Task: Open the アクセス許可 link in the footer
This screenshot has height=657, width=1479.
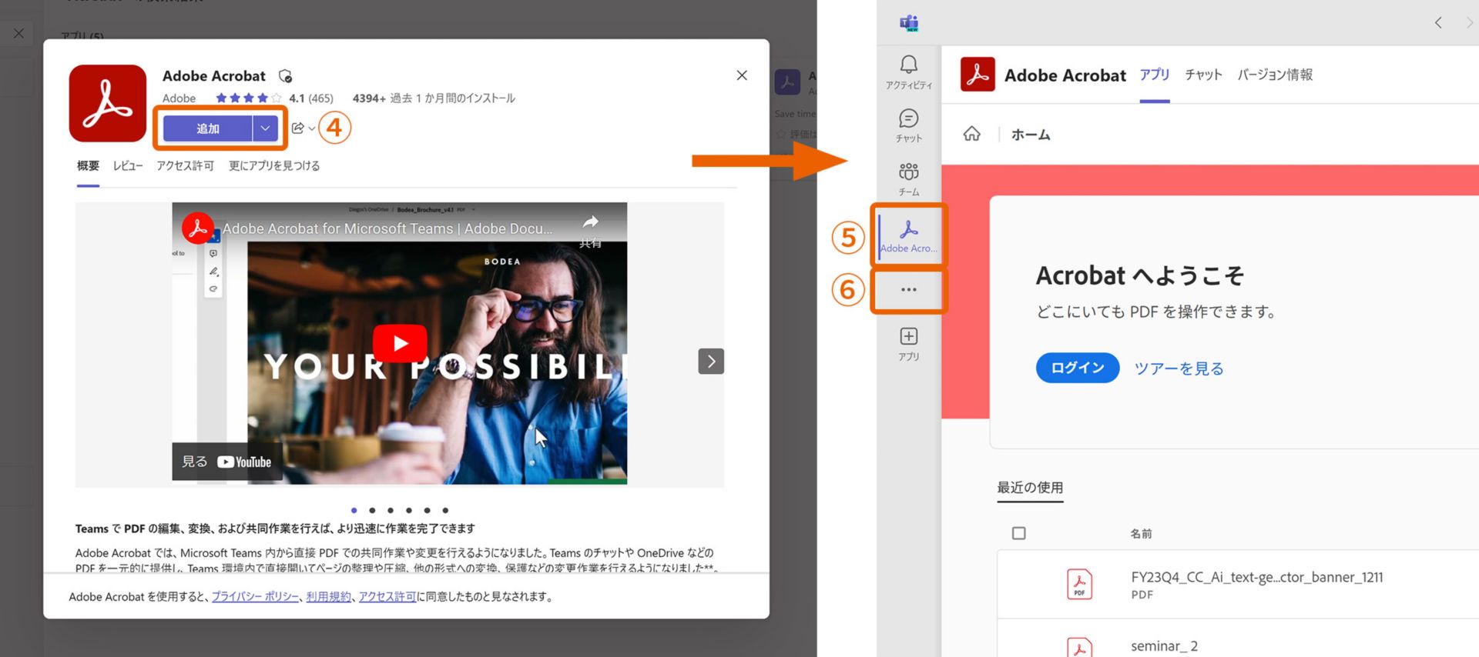Action: (387, 596)
